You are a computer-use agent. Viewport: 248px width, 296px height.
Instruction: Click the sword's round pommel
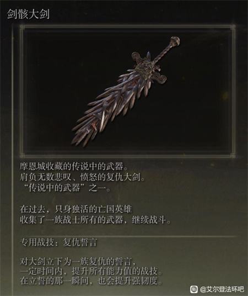(175, 41)
